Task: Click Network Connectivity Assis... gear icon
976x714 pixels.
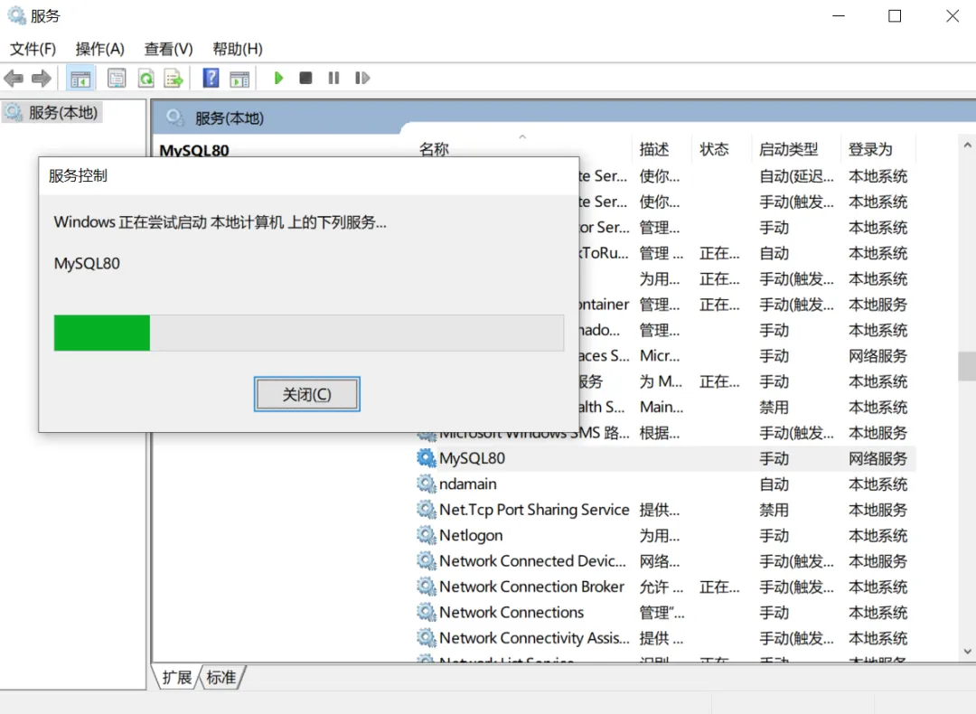Action: coord(427,638)
